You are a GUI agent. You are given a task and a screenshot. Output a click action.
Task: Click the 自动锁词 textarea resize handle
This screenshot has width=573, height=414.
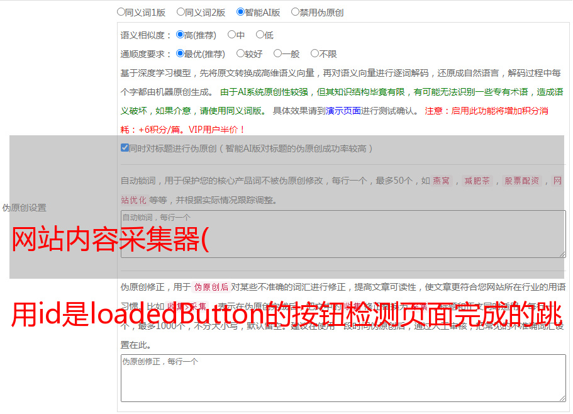click(x=562, y=254)
